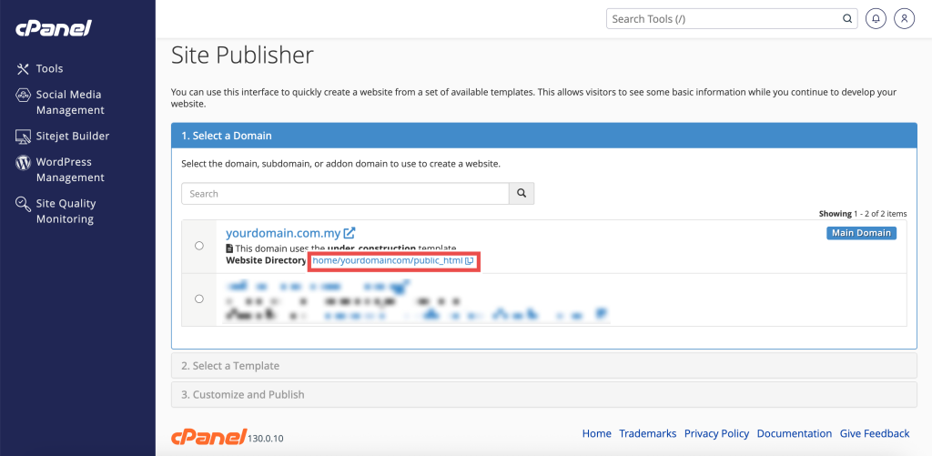Open the Privacy Policy footer link
The width and height of the screenshot is (932, 456).
coord(717,433)
